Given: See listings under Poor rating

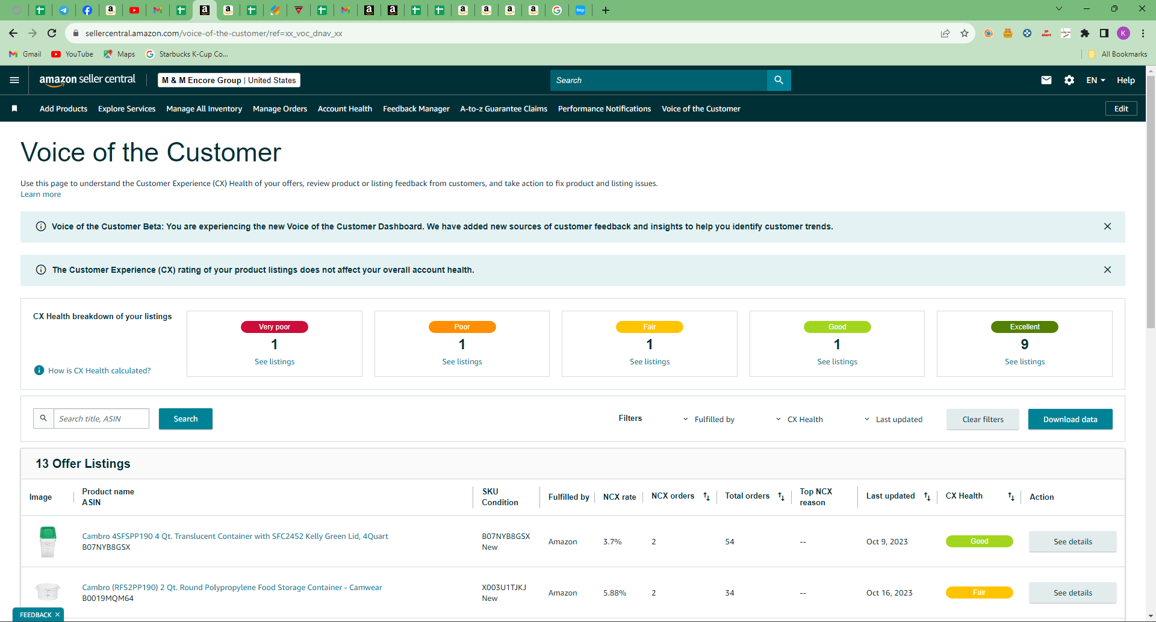Looking at the screenshot, I should [462, 361].
